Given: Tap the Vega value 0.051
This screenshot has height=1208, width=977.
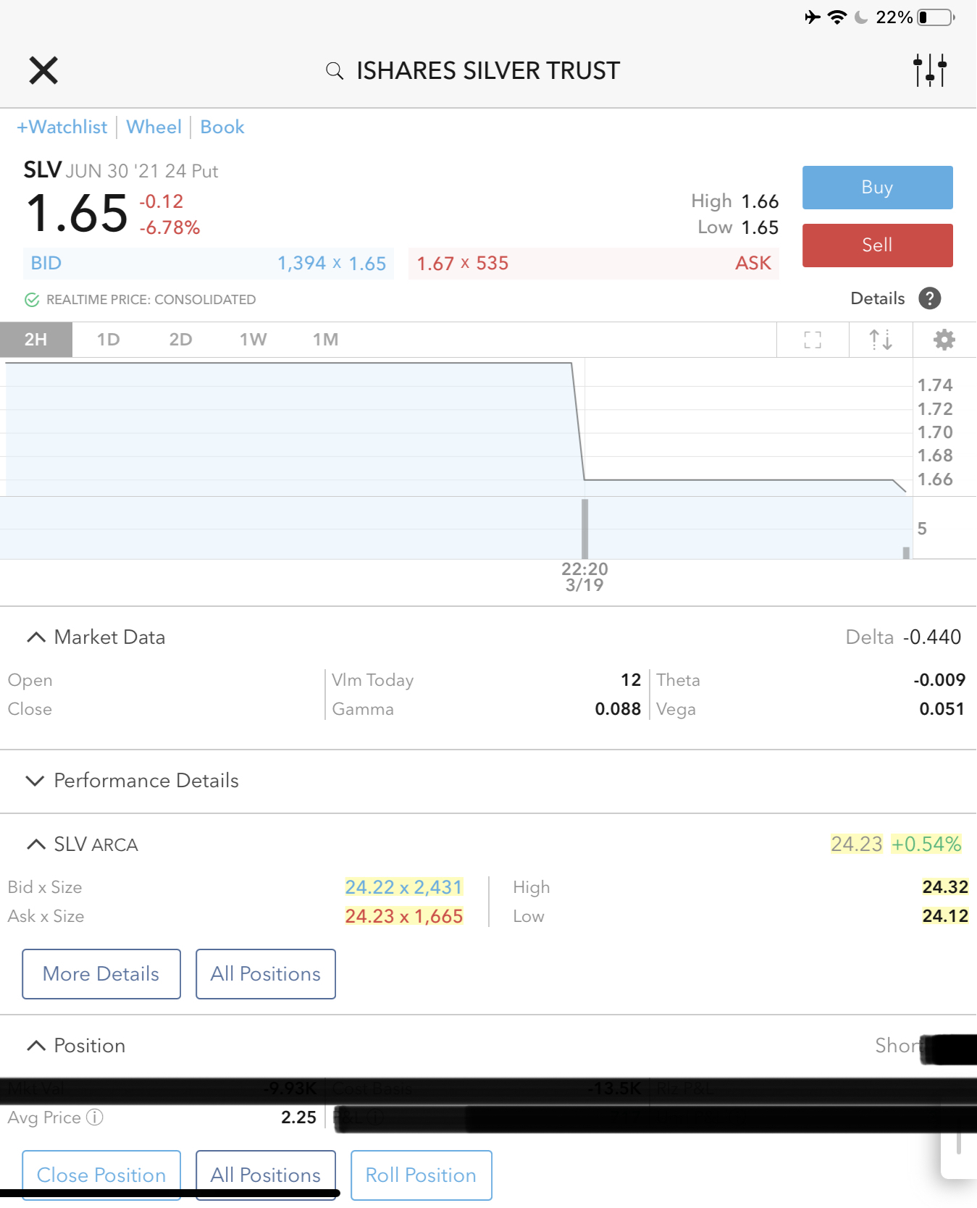Looking at the screenshot, I should (942, 709).
